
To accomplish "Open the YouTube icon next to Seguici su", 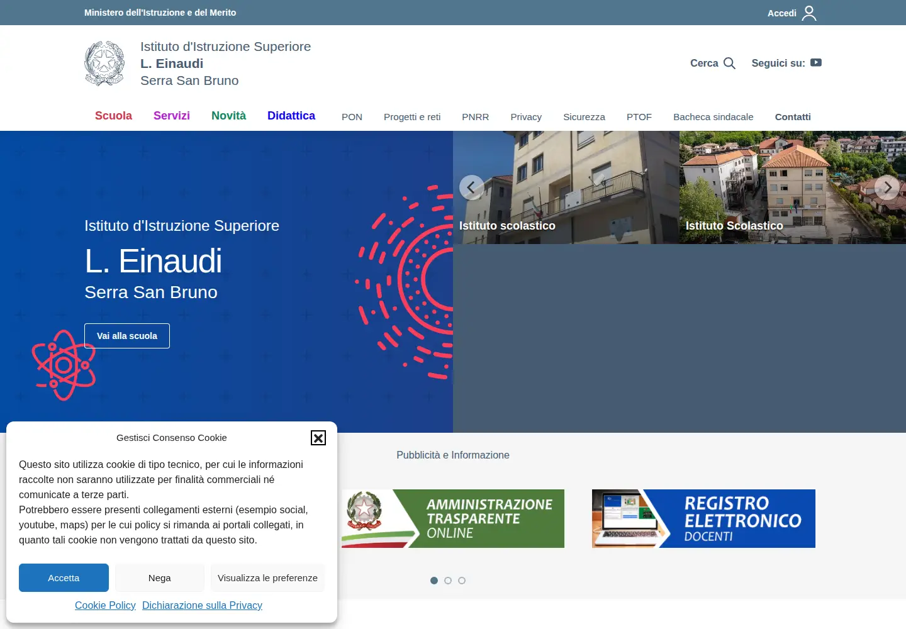I will click(816, 62).
